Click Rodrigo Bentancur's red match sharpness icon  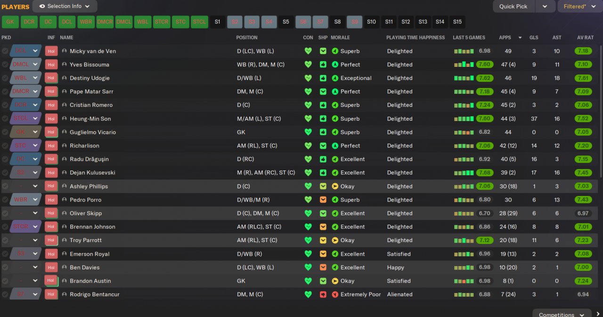tap(323, 294)
